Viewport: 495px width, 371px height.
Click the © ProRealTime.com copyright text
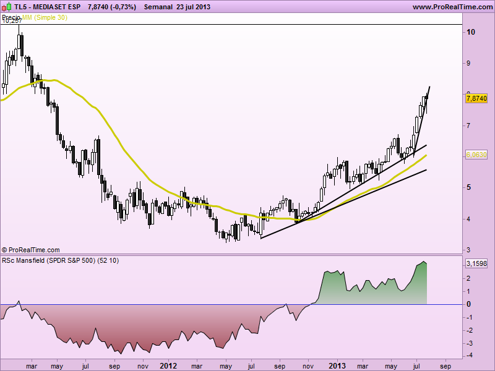pyautogui.click(x=30, y=250)
